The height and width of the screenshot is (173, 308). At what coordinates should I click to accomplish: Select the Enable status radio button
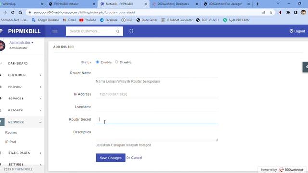[x=97, y=62]
